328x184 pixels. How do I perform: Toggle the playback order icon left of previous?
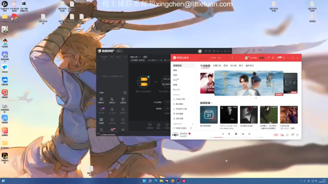(223, 134)
